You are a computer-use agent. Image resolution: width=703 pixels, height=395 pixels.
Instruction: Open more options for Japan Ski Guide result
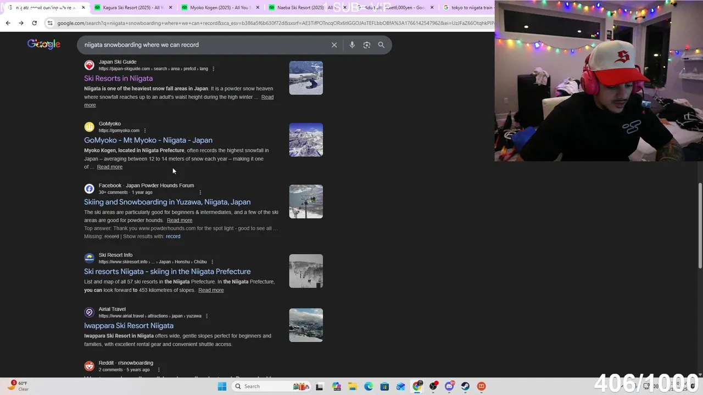click(213, 69)
